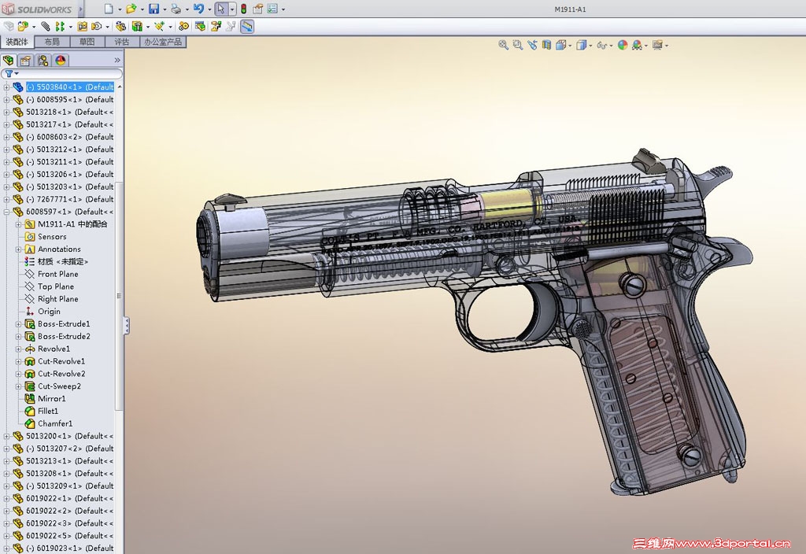This screenshot has width=806, height=554.
Task: Select the 材质 <未指定> material item
Action: click(63, 261)
